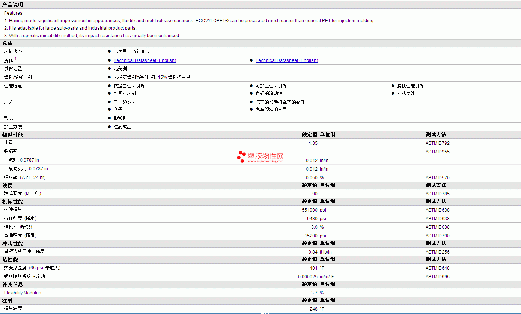Click the heat deflection value 401
Viewport: 521px width, 314px height.
pos(314,268)
